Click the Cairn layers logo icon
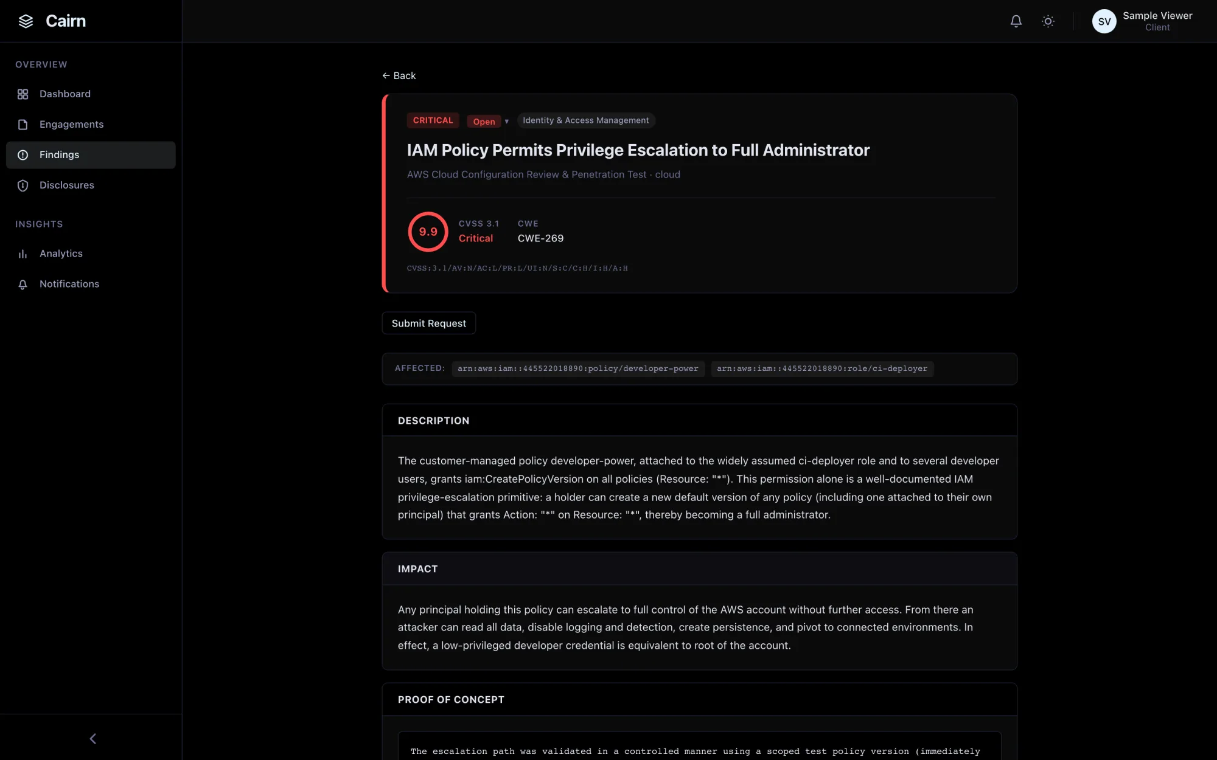The image size is (1217, 760). tap(26, 21)
